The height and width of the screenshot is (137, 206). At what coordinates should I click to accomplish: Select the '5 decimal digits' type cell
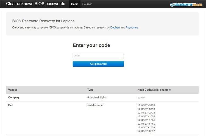point(96,98)
